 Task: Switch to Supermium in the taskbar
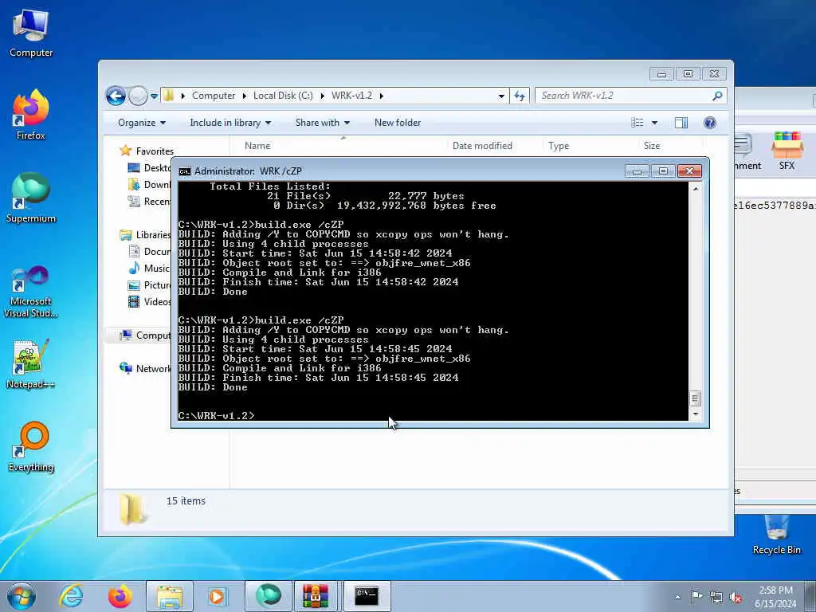pos(268,596)
